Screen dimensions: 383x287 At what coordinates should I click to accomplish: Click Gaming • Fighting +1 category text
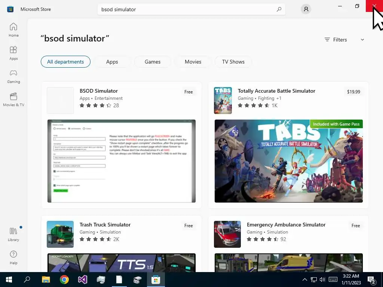click(260, 98)
